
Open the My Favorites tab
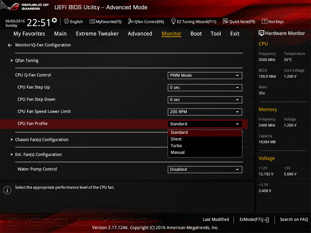point(29,34)
